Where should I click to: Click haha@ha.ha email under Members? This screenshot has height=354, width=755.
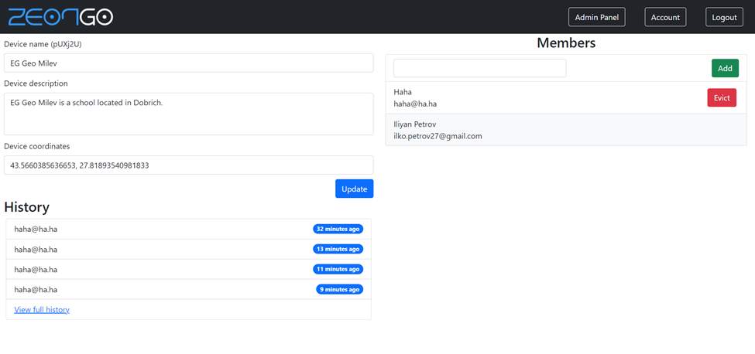pyautogui.click(x=415, y=104)
